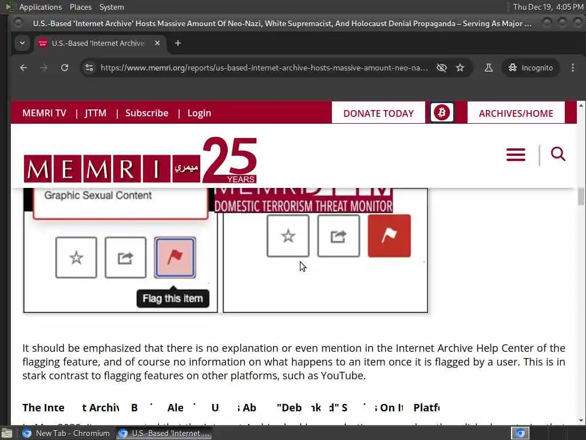This screenshot has height=440, width=586.
Task: Open the hamburger navigation menu
Action: [516, 155]
